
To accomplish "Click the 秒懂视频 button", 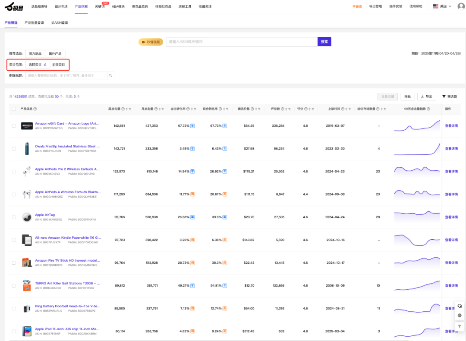I will pos(151,42).
